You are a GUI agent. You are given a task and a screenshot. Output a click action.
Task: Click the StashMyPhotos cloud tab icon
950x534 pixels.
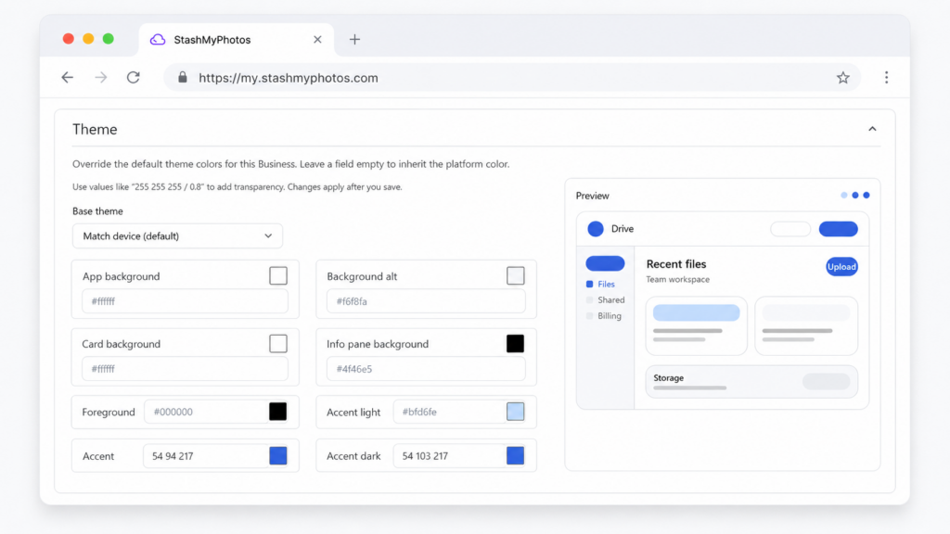click(158, 39)
